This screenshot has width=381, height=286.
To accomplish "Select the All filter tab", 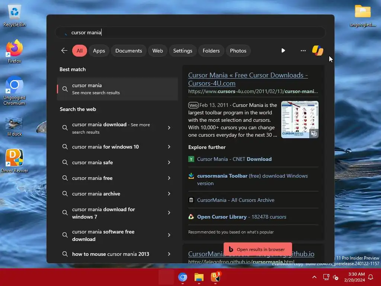I will click(x=80, y=51).
